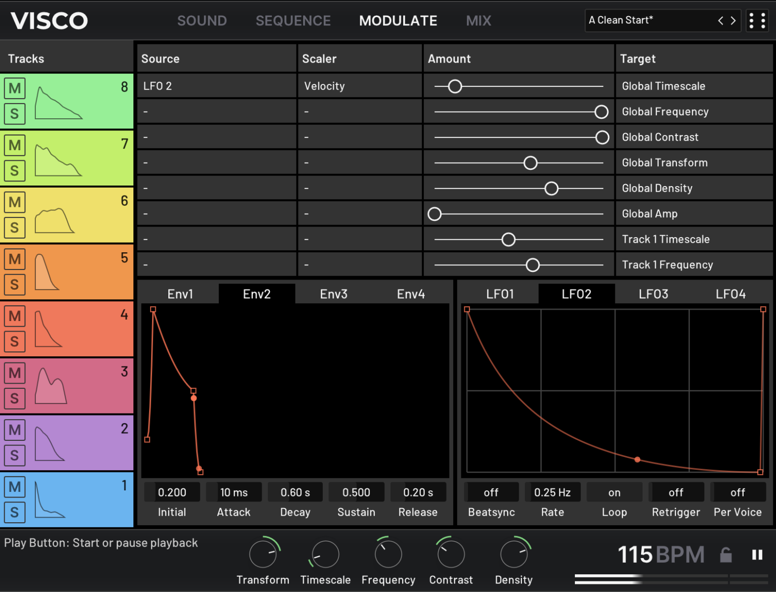Click the Density knob
The width and height of the screenshot is (776, 592).
pyautogui.click(x=513, y=555)
